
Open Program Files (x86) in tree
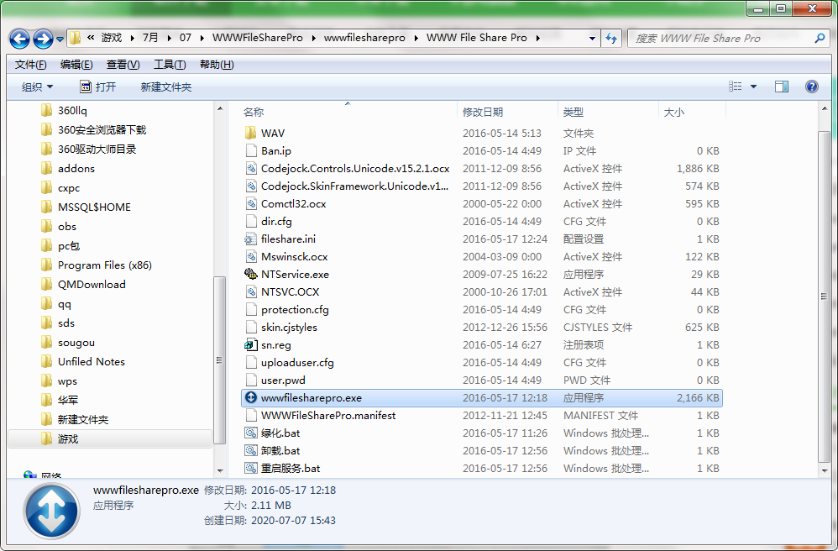97,265
